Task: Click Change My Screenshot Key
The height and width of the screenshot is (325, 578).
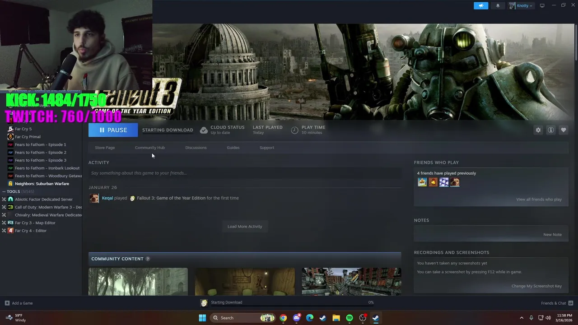Action: (x=536, y=286)
